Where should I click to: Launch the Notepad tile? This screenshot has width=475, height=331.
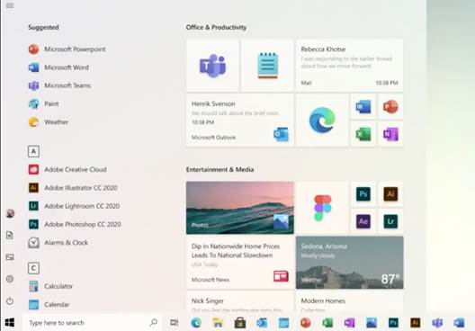[x=268, y=66]
